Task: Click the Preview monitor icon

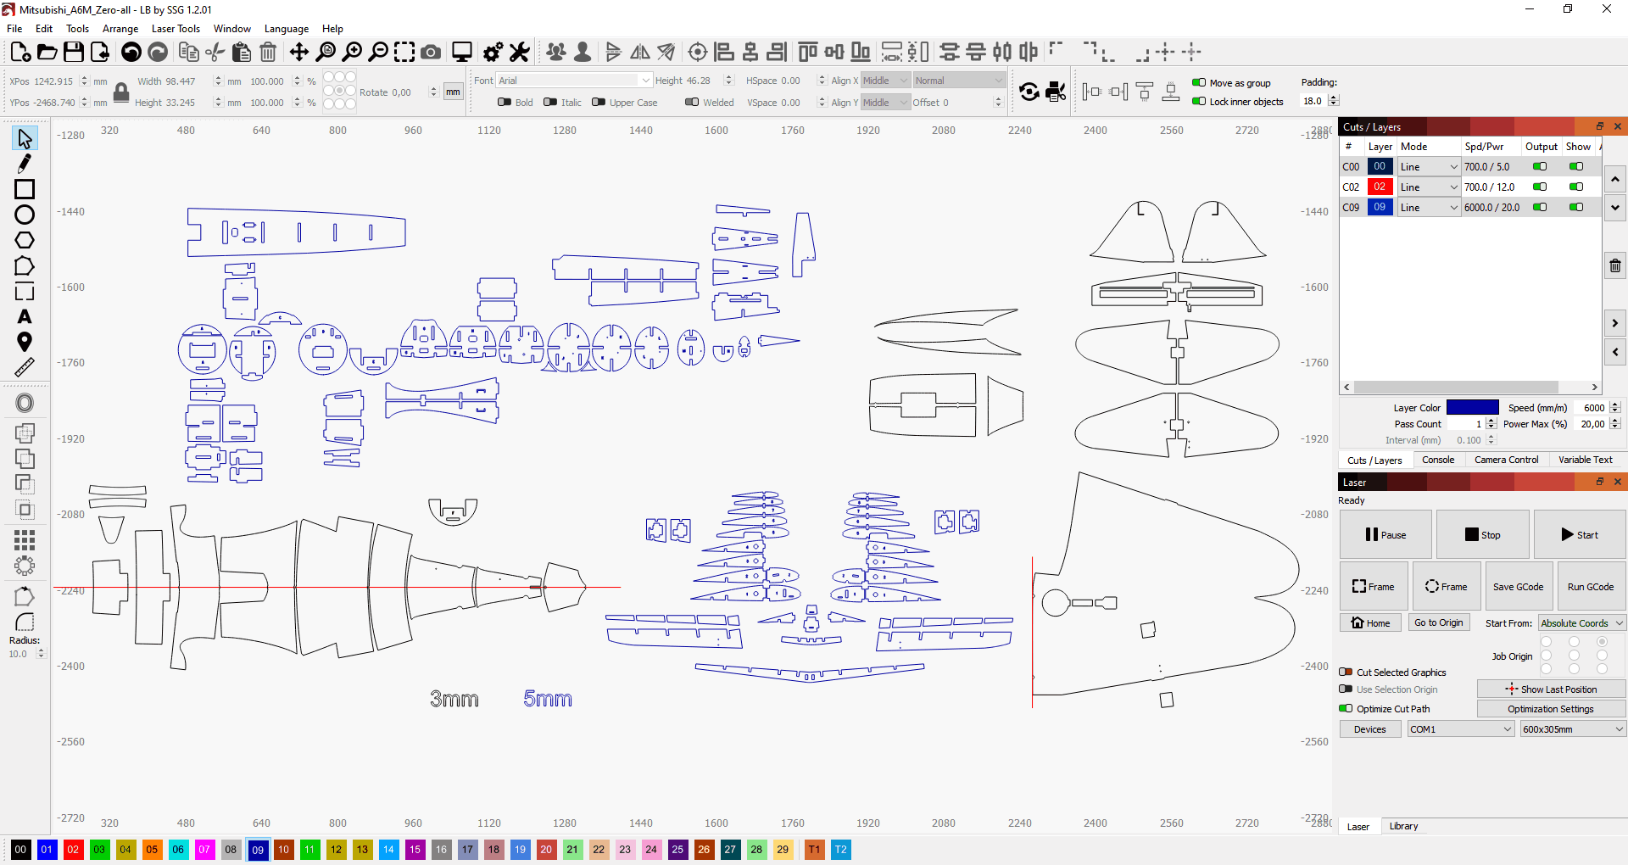Action: (x=462, y=53)
